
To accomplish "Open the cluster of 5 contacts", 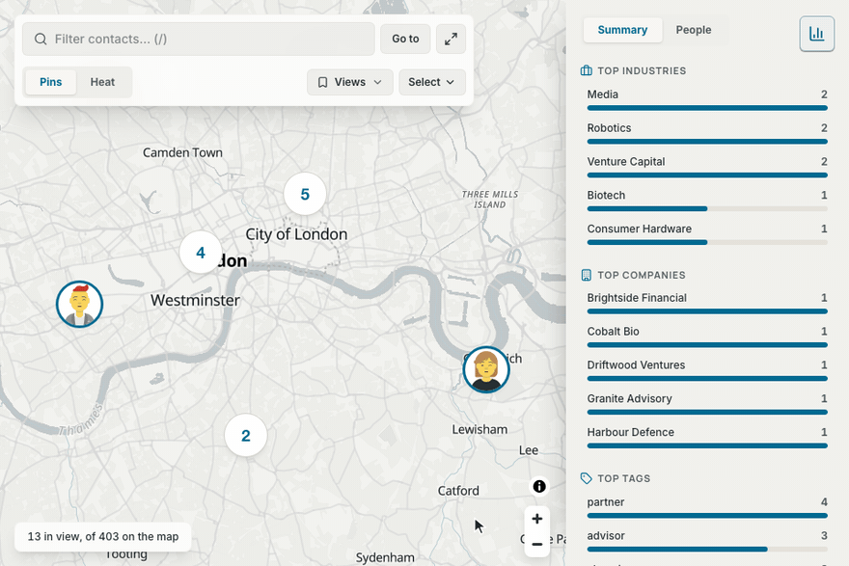I will click(x=305, y=194).
